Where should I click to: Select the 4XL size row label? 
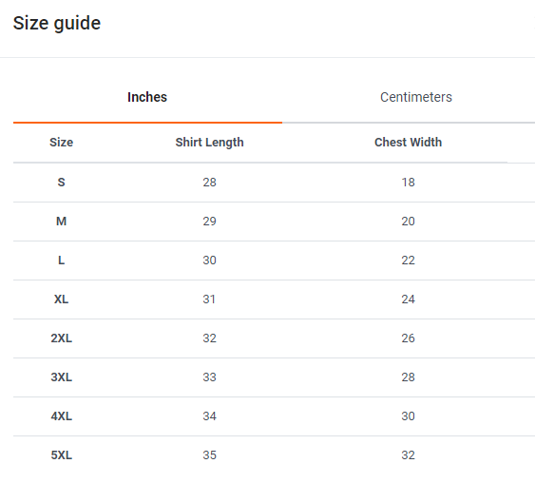(x=62, y=416)
